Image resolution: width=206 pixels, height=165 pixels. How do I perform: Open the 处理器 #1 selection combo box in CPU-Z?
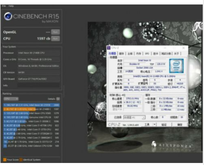tap(134, 118)
